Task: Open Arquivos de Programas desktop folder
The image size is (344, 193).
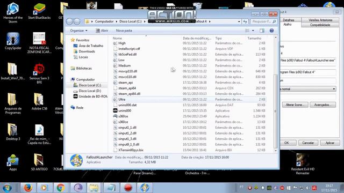Action: click(x=13, y=103)
